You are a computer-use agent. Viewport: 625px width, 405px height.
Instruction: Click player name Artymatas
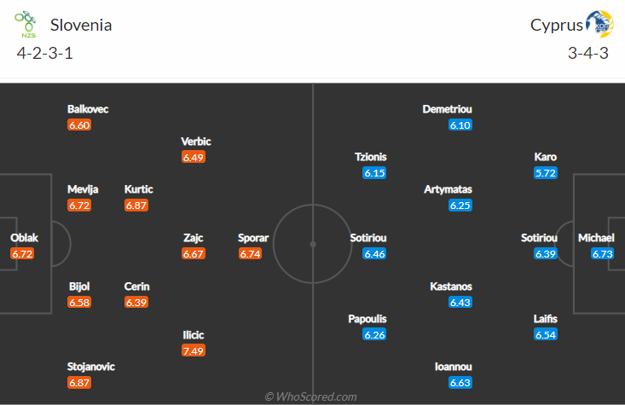[x=448, y=189]
